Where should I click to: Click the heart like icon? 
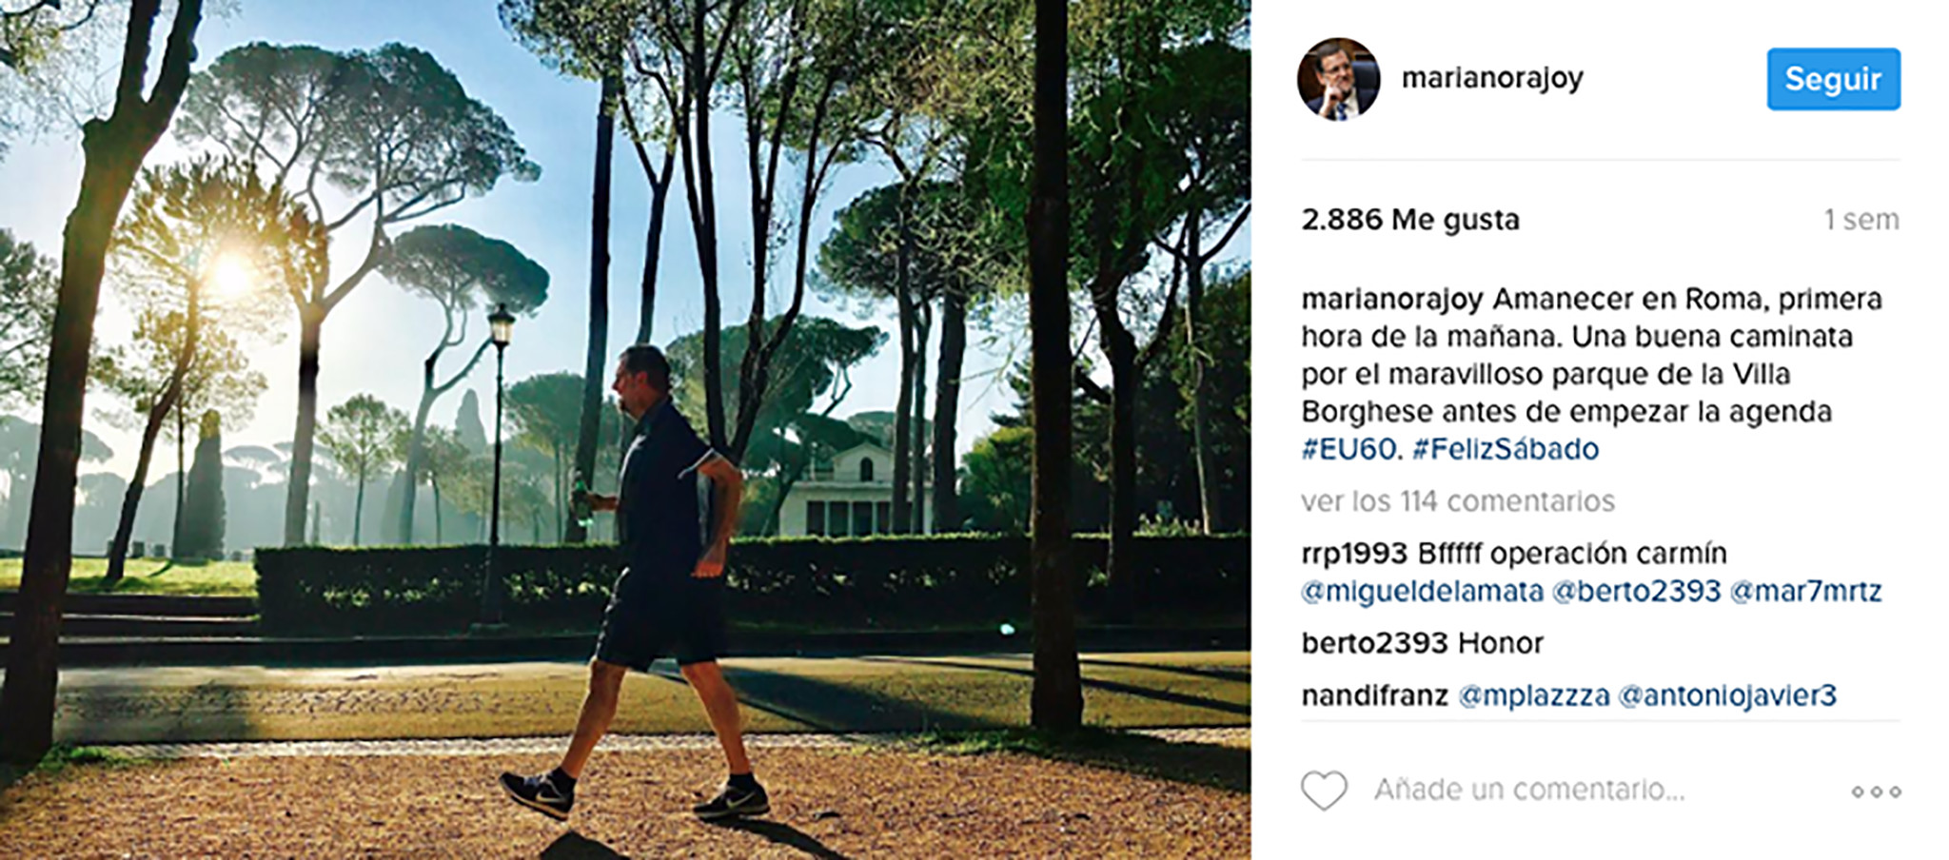pyautogui.click(x=1324, y=790)
